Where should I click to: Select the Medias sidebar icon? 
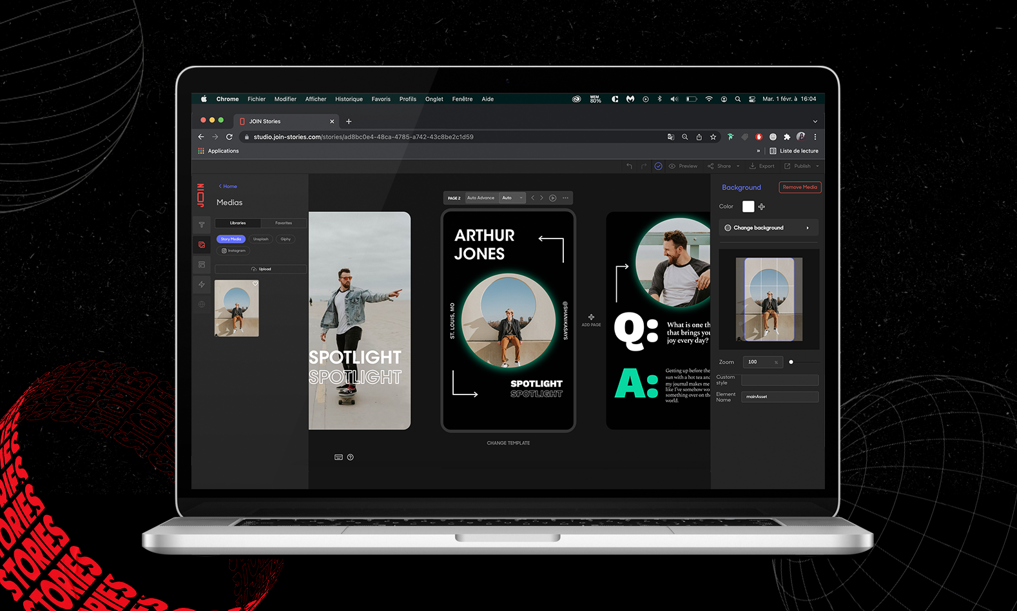point(202,245)
